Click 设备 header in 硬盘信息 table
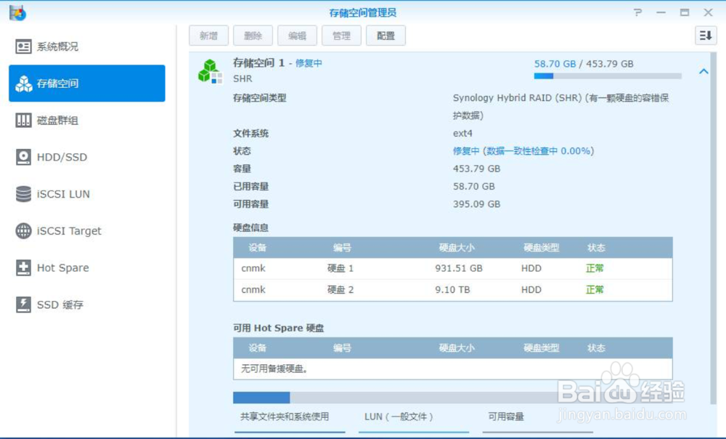 pyautogui.click(x=258, y=248)
